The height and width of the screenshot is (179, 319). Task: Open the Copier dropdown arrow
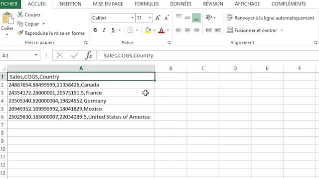tap(43, 24)
